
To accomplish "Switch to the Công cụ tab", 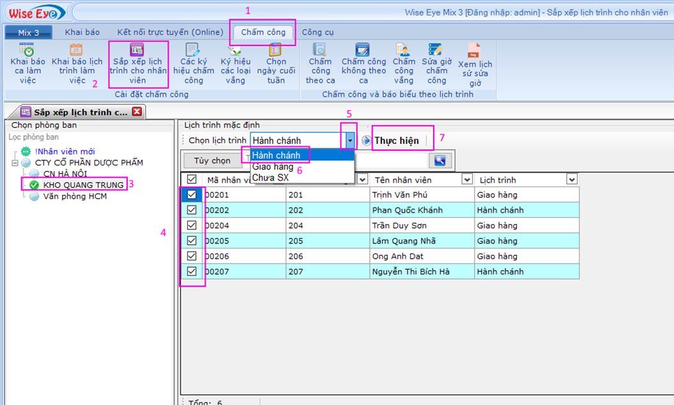I will [318, 32].
